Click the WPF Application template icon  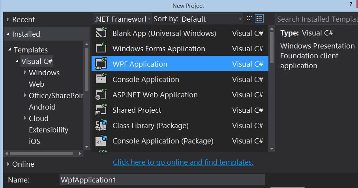(x=101, y=63)
